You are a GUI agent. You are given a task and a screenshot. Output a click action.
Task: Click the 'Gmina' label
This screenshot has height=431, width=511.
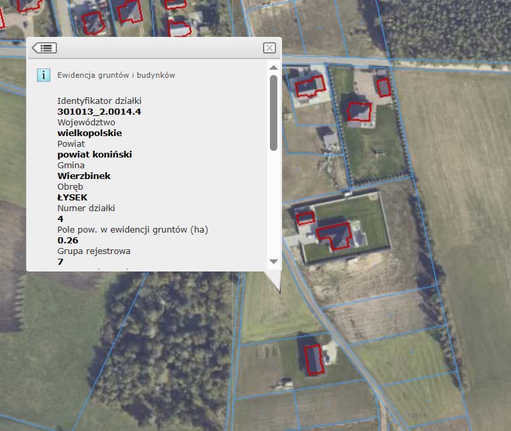[71, 166]
